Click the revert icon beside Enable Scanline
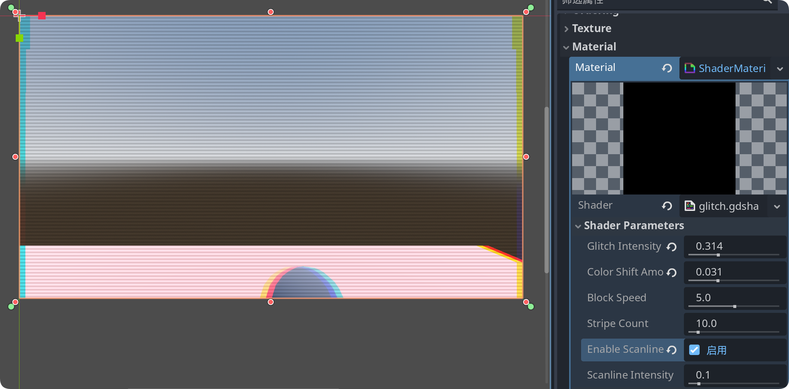 coord(672,350)
